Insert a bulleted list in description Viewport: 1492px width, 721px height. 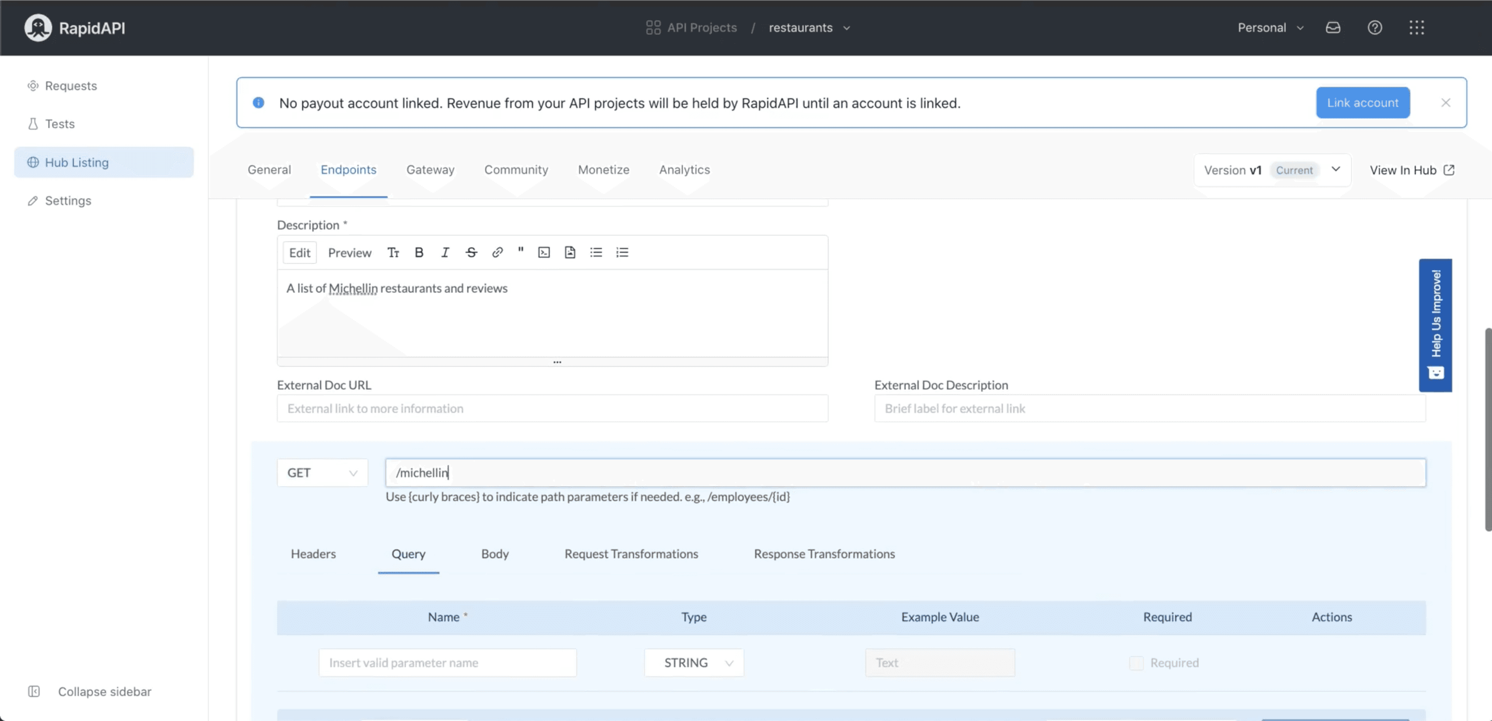click(595, 252)
